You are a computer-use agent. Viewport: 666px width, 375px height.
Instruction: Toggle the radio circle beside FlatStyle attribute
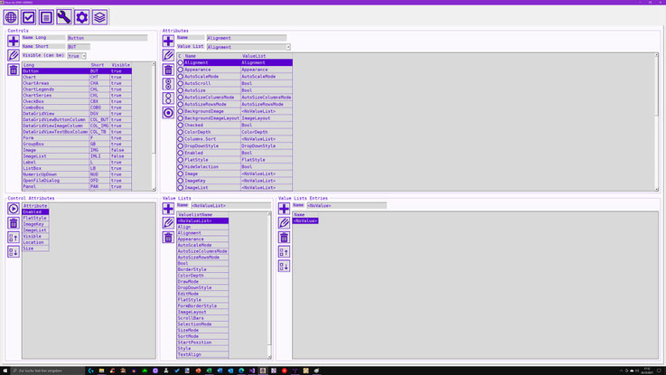(x=181, y=159)
